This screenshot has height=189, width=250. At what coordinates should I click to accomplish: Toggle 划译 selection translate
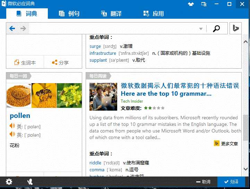point(231,182)
